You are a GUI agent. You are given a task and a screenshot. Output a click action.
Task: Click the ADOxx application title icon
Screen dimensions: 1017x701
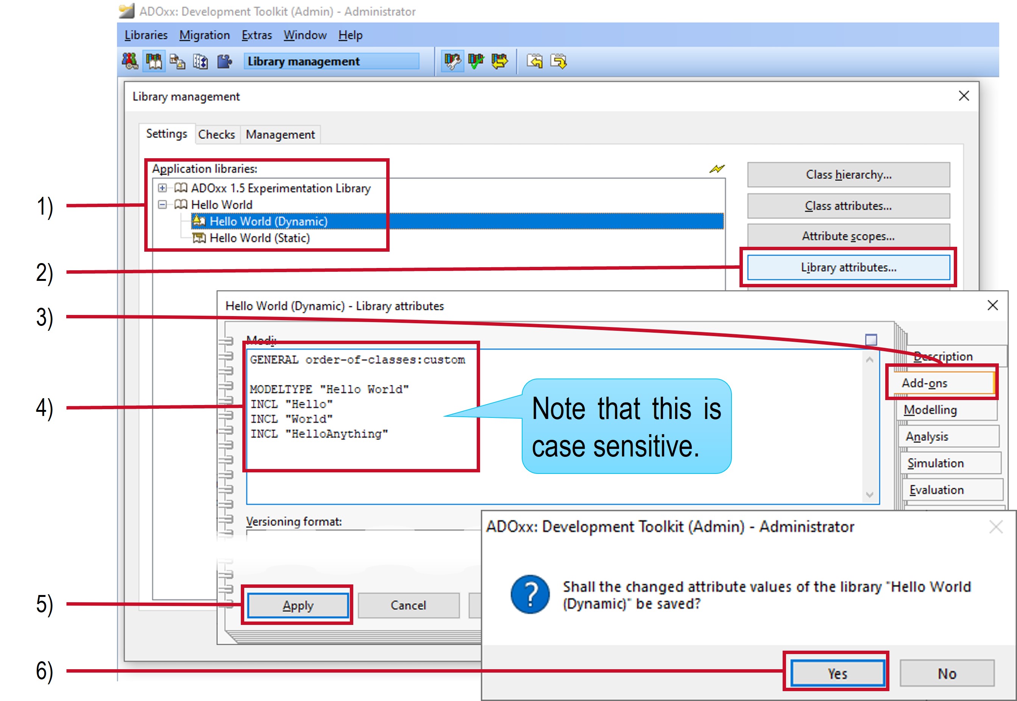coord(126,11)
